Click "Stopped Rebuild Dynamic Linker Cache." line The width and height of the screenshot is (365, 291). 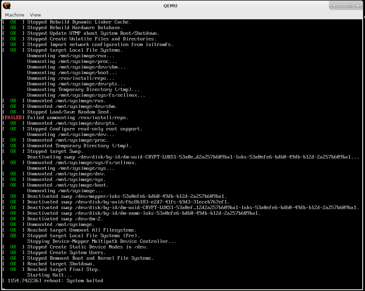(79, 22)
